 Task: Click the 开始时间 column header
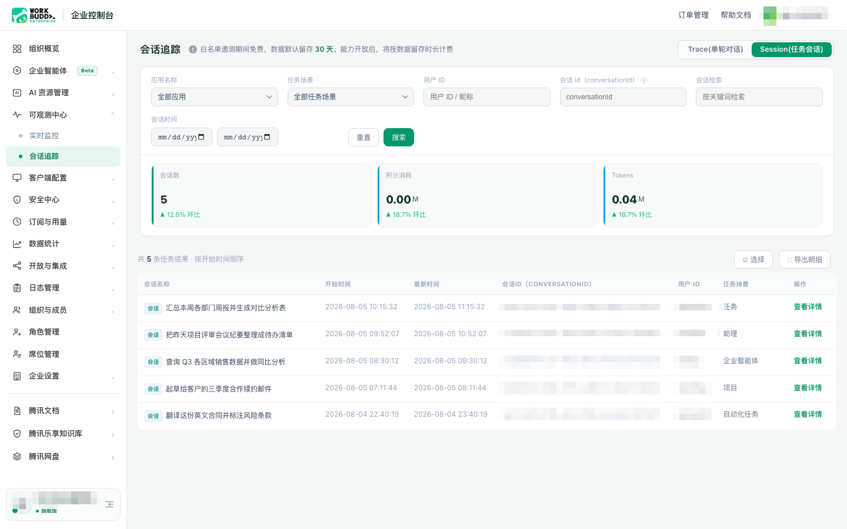click(338, 284)
